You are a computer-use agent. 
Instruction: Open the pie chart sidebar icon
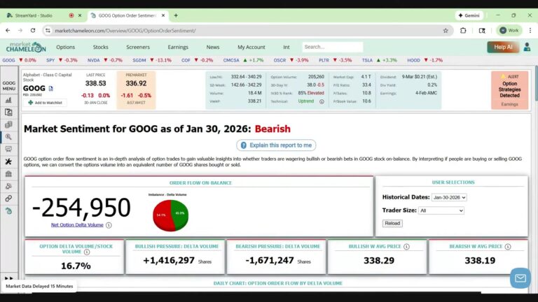8,186
